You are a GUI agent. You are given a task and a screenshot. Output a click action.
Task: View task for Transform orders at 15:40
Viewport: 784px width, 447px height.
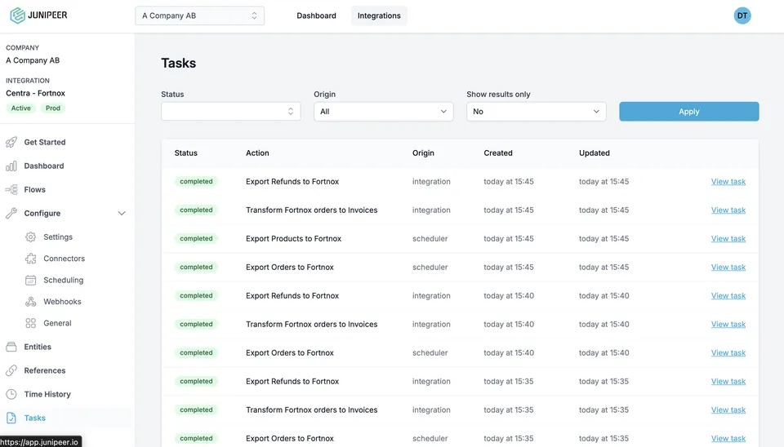[728, 324]
